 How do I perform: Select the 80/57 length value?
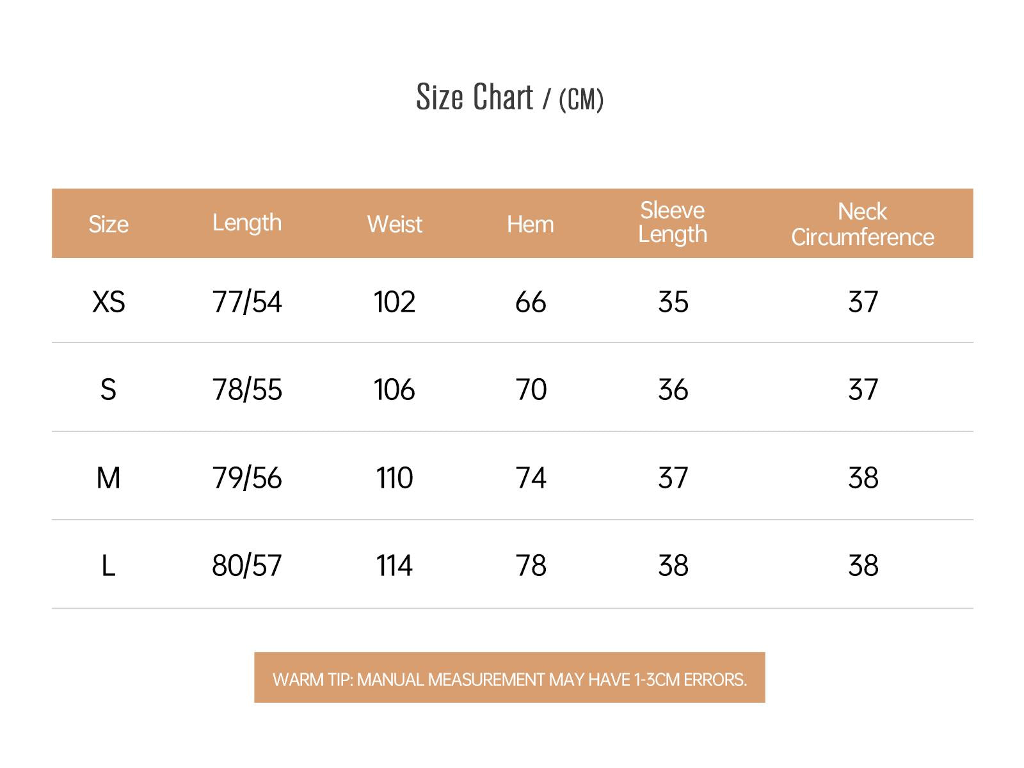point(247,566)
